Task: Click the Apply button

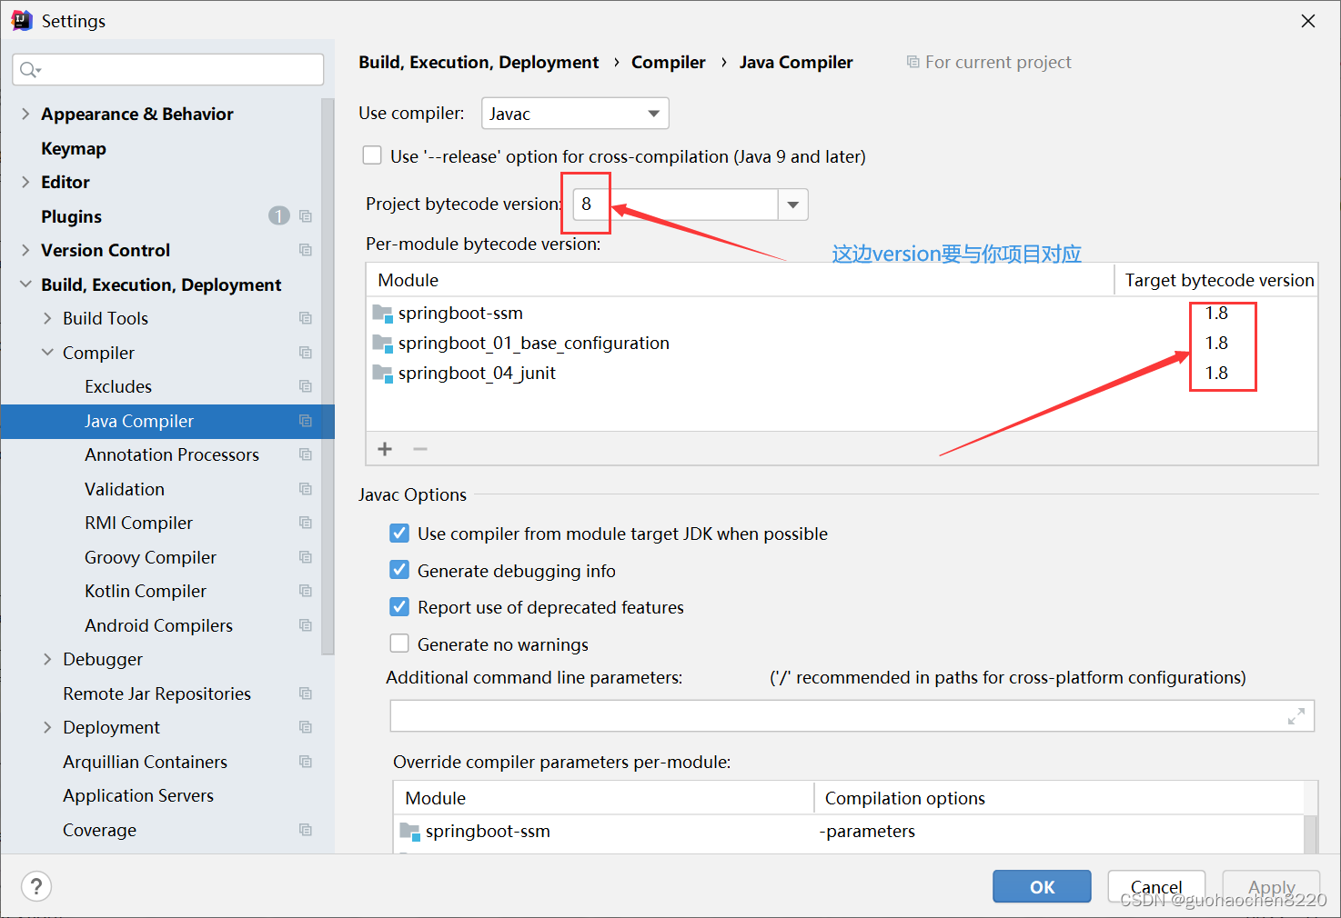Action: coord(1271,886)
